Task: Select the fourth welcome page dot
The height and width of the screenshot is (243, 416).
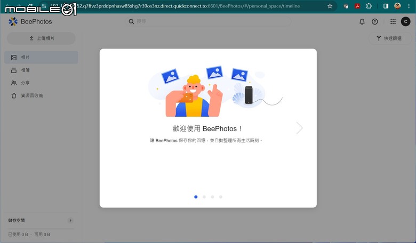Action: pos(220,197)
